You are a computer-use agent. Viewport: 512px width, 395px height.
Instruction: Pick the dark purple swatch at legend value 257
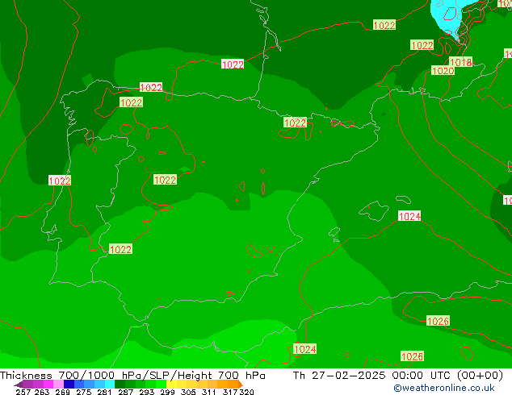[x=27, y=385]
